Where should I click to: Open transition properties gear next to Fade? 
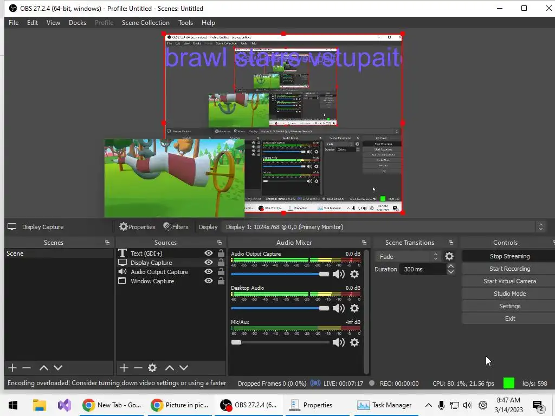(x=449, y=256)
